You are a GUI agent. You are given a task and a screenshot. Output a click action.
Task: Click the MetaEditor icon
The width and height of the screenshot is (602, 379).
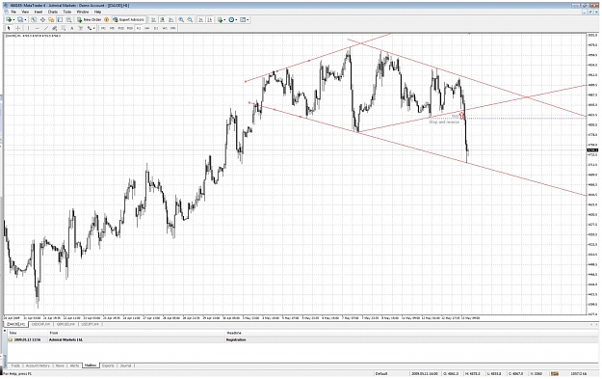click(106, 19)
